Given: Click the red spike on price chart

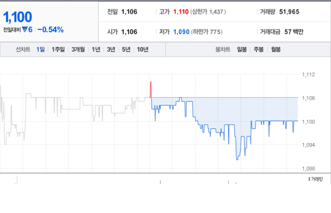Looking at the screenshot, I should (151, 89).
